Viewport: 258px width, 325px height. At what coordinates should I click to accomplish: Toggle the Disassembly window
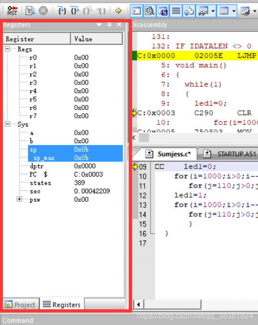149,11
